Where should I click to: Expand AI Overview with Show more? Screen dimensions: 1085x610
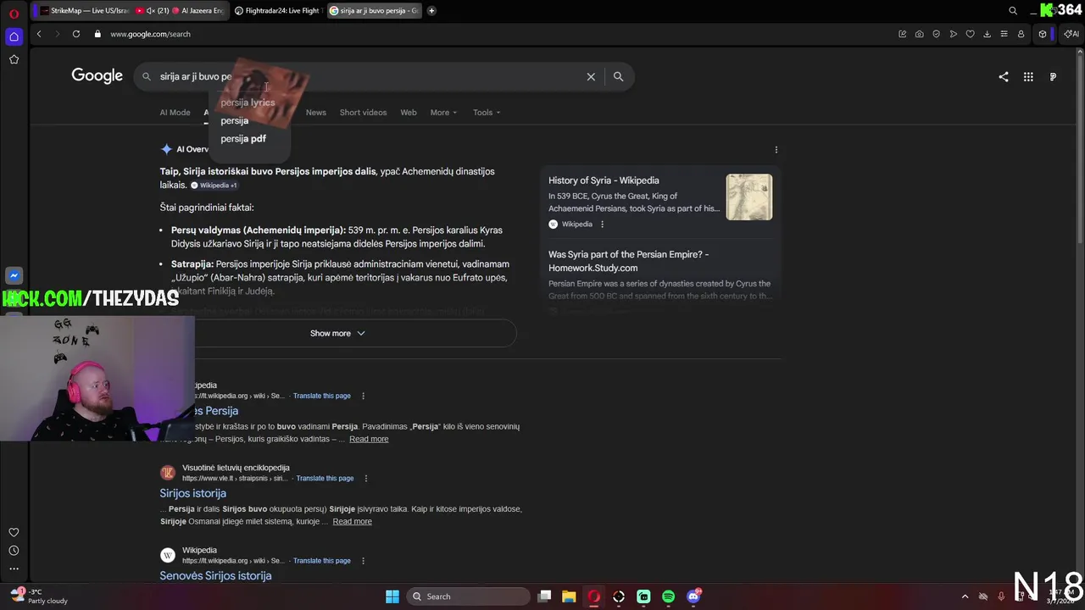click(337, 333)
